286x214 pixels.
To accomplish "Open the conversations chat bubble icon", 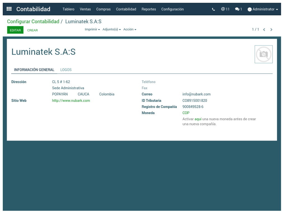I will [x=238, y=9].
